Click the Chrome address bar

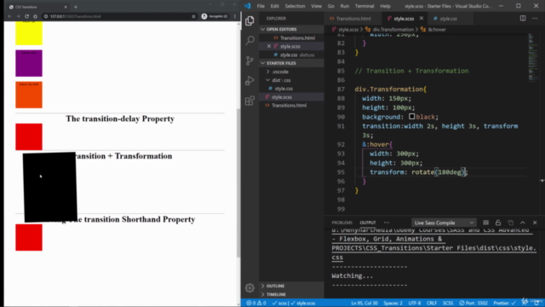(118, 16)
